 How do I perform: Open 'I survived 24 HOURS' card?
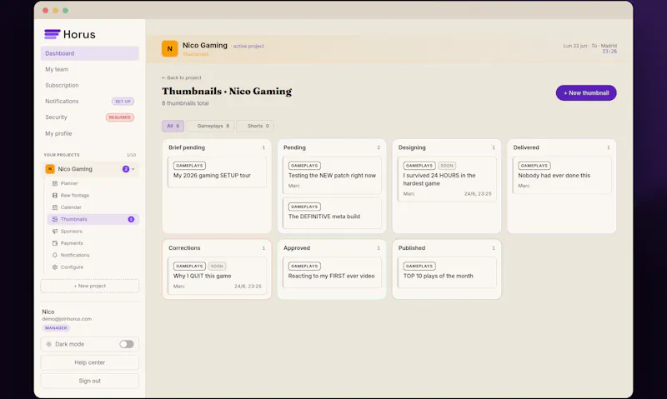(447, 179)
